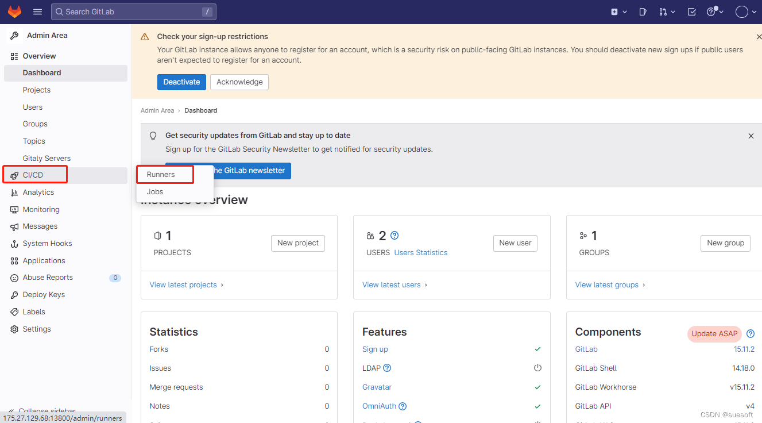Open the To-Do list icon
Viewport: 762px width, 423px height.
point(692,11)
